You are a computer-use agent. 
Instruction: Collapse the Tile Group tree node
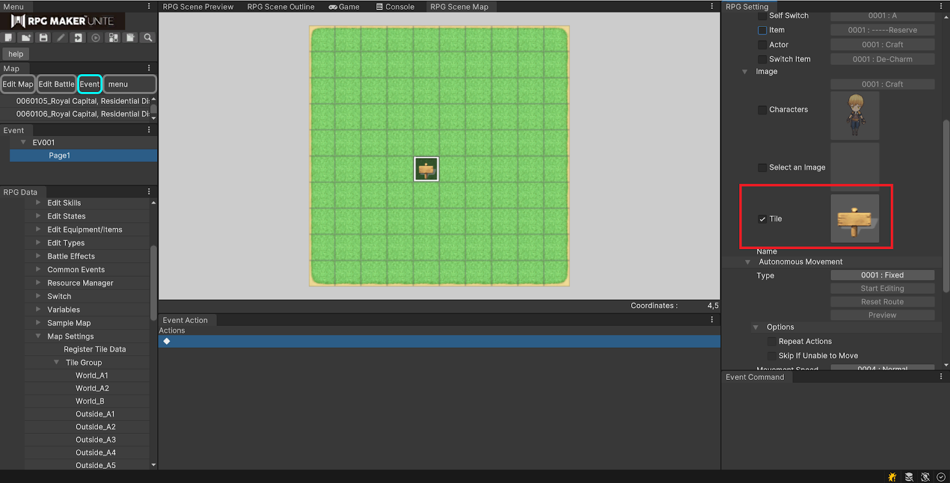(56, 362)
